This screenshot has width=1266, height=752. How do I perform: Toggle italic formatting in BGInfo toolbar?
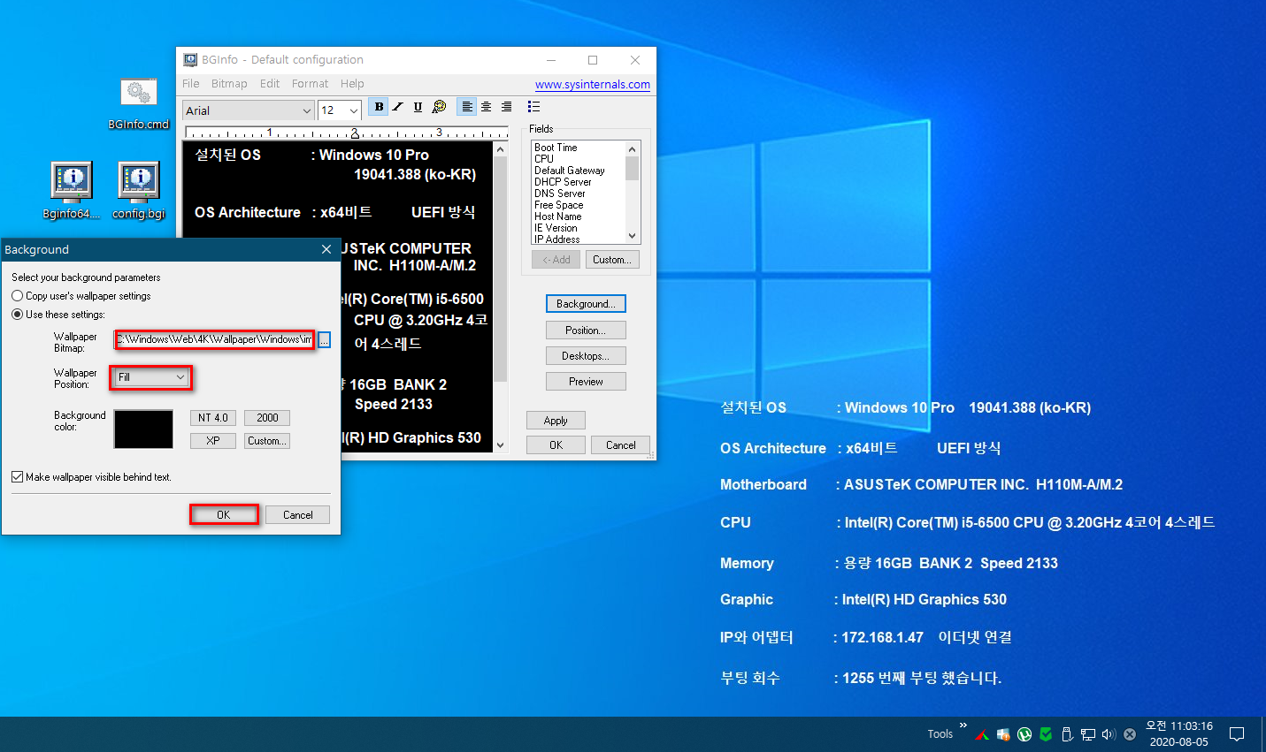point(398,107)
